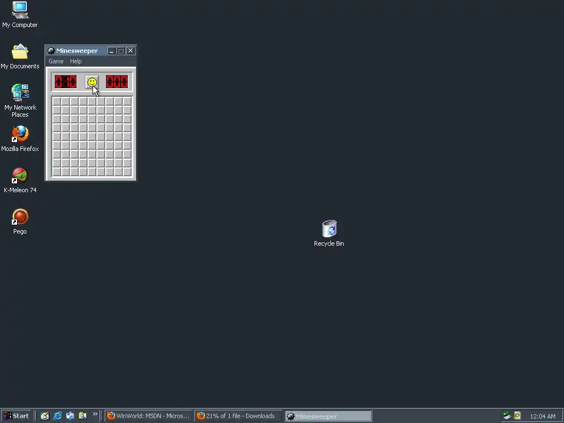Expand the Quick Launch overflow chevron
The image size is (564, 423).
95,414
